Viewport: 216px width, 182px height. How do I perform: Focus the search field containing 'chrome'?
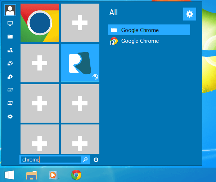pyautogui.click(x=51, y=160)
